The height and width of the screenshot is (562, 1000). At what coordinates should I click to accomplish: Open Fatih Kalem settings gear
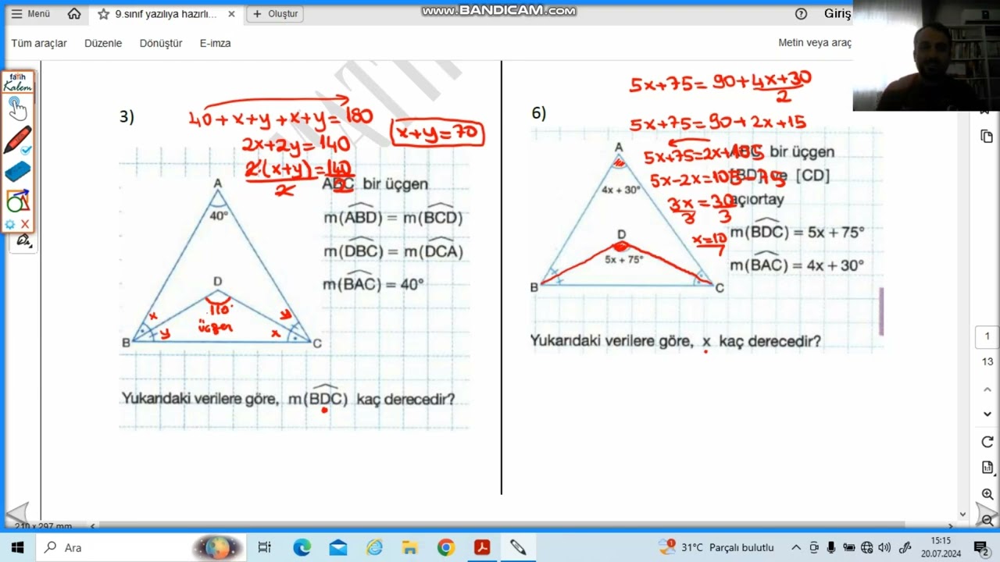coord(10,224)
